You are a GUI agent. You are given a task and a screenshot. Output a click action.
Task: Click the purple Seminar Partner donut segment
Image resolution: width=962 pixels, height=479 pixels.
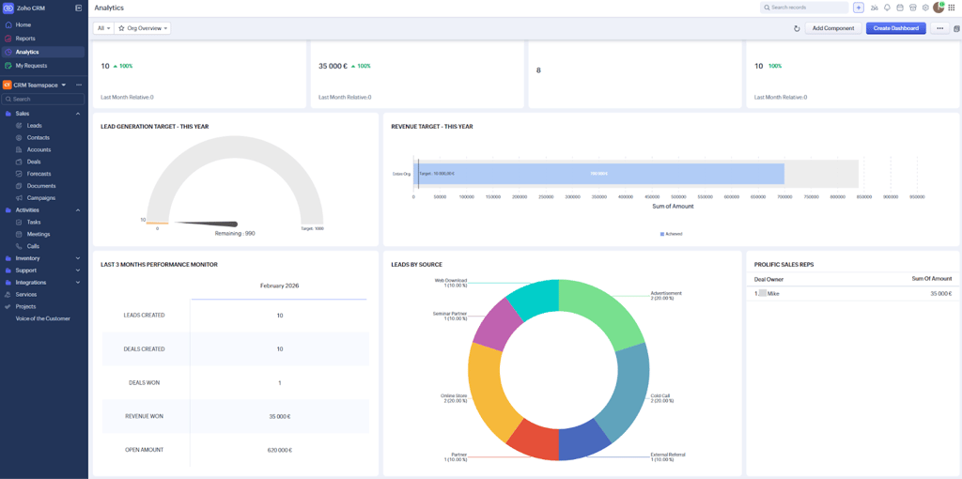[496, 322]
